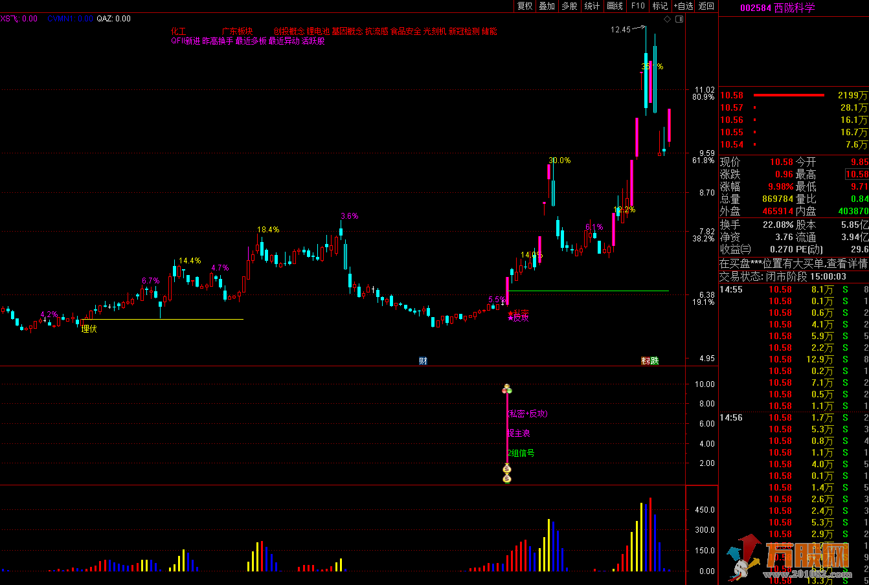Open the 基因概念 concept tag
Viewport: 869px width, 585px height.
pyautogui.click(x=347, y=31)
